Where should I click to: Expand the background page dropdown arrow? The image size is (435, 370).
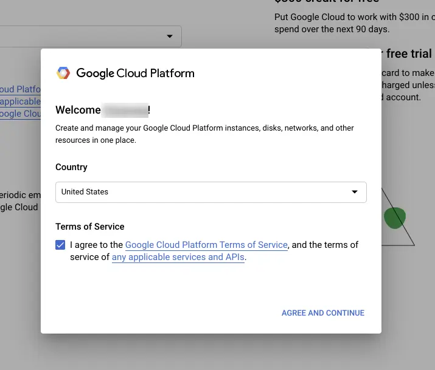point(170,36)
